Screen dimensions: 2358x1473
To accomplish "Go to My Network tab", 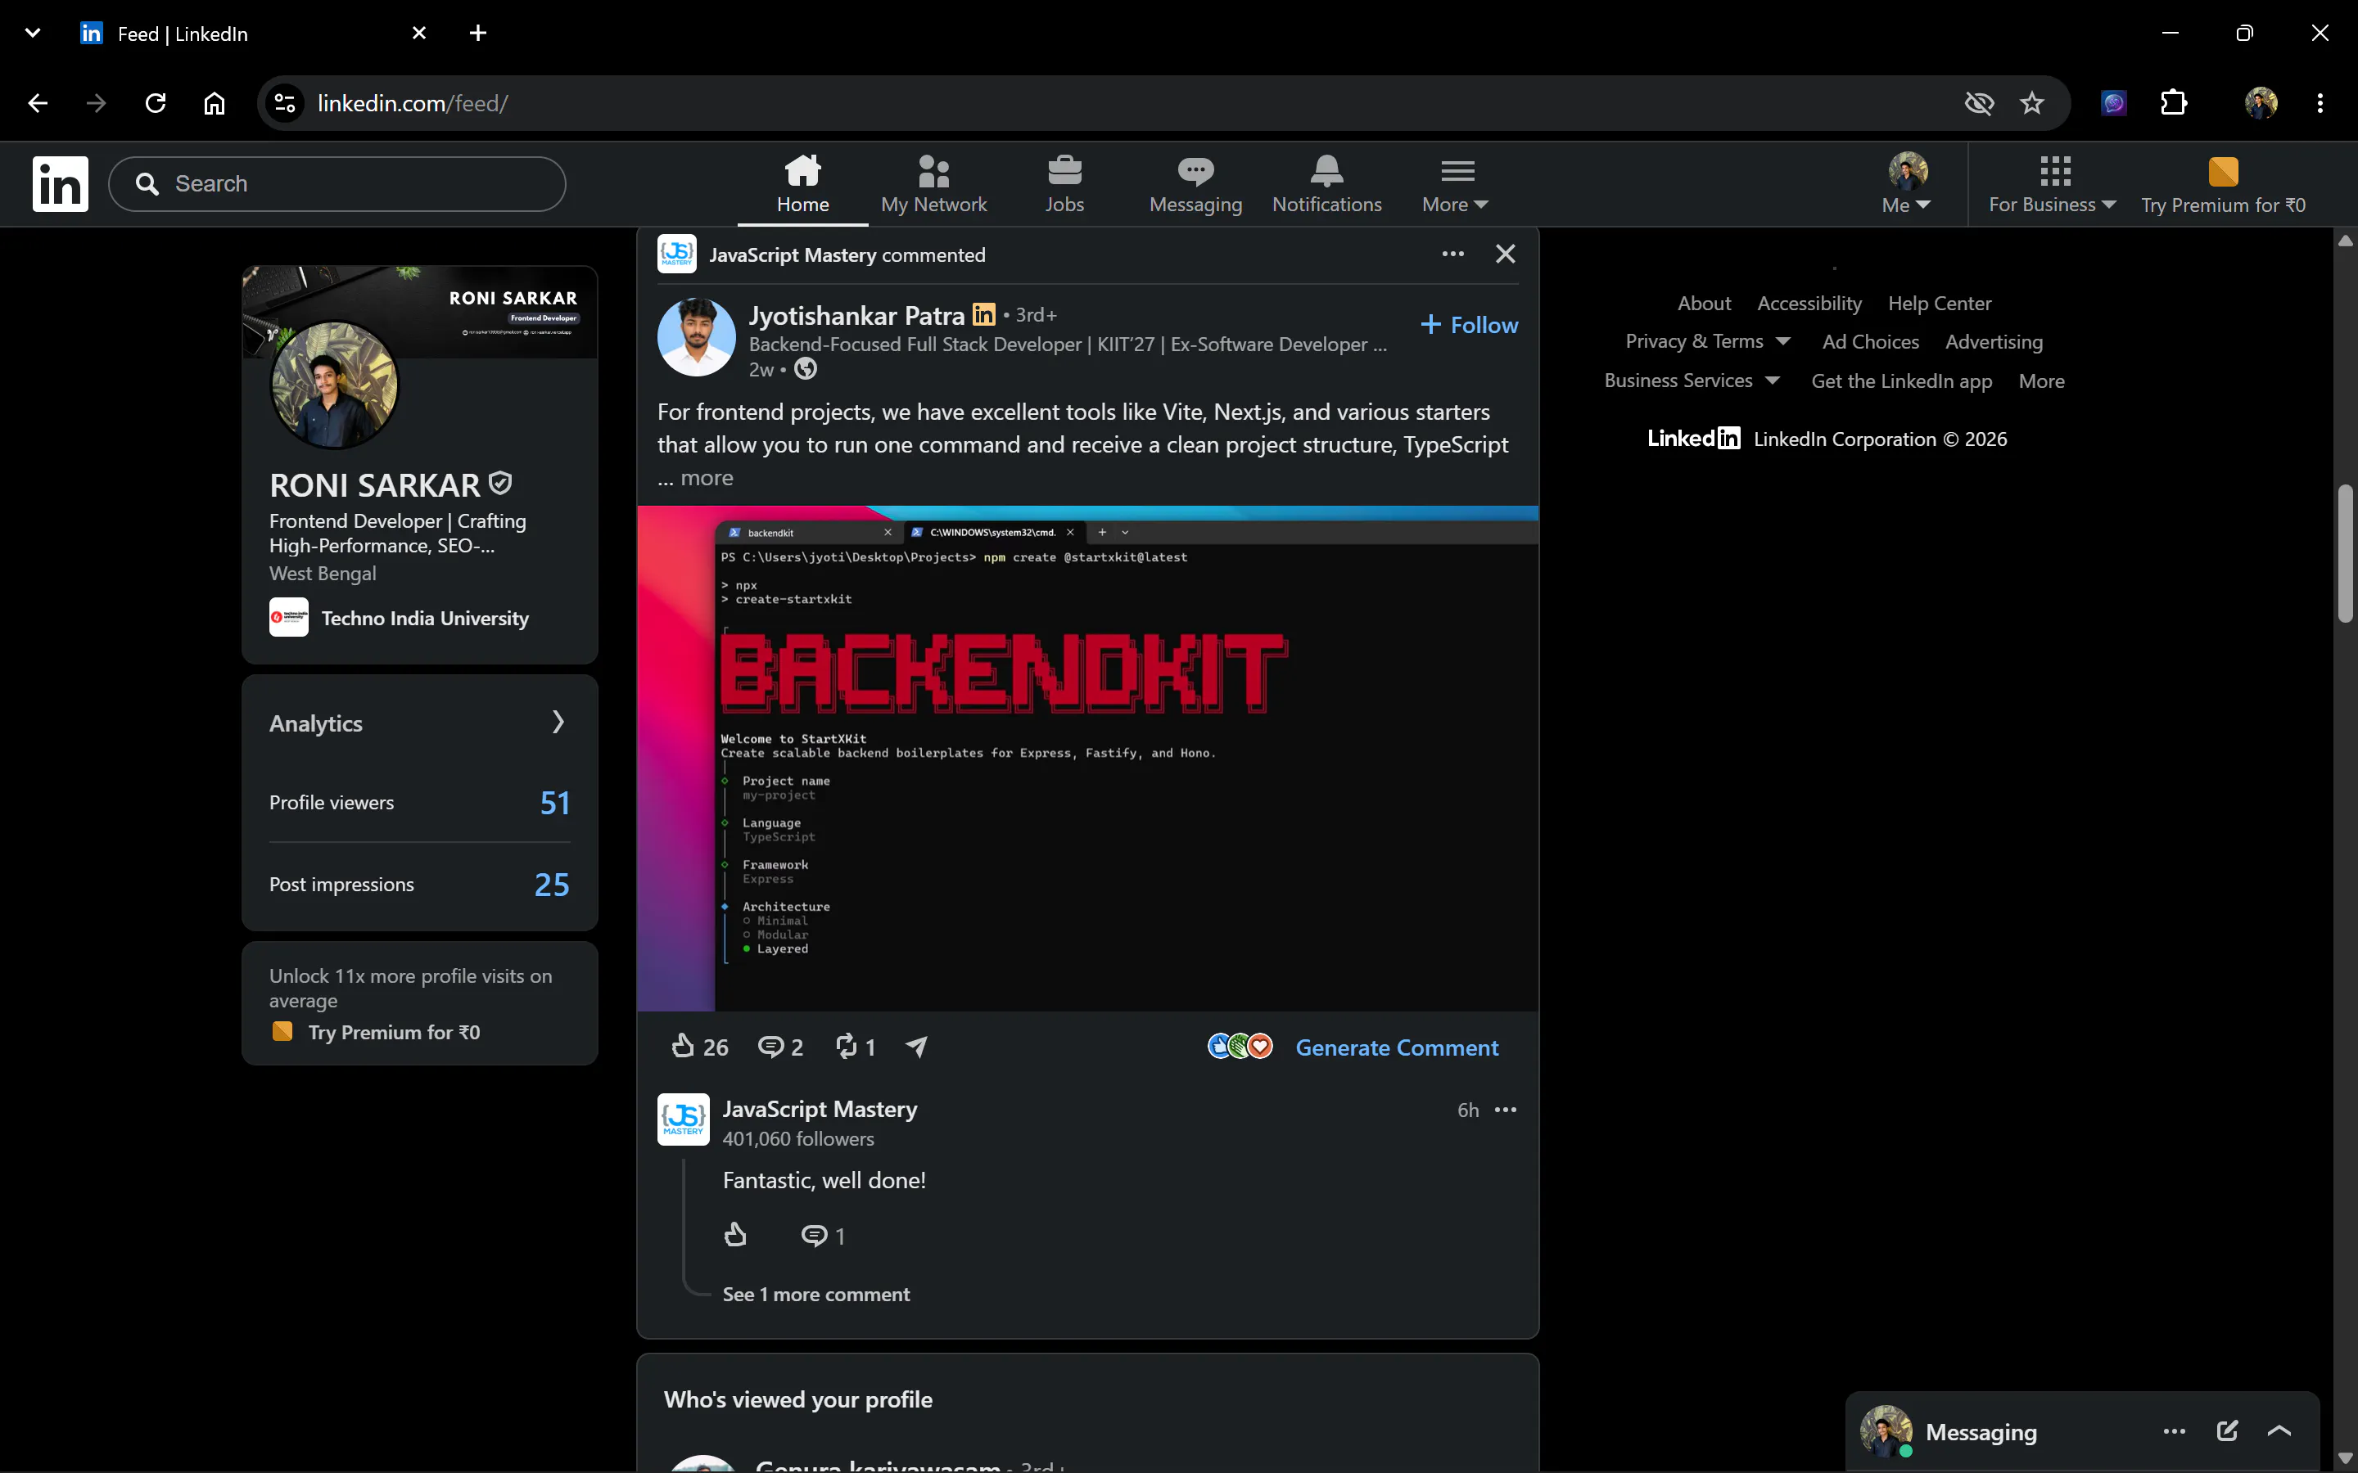I will point(933,184).
